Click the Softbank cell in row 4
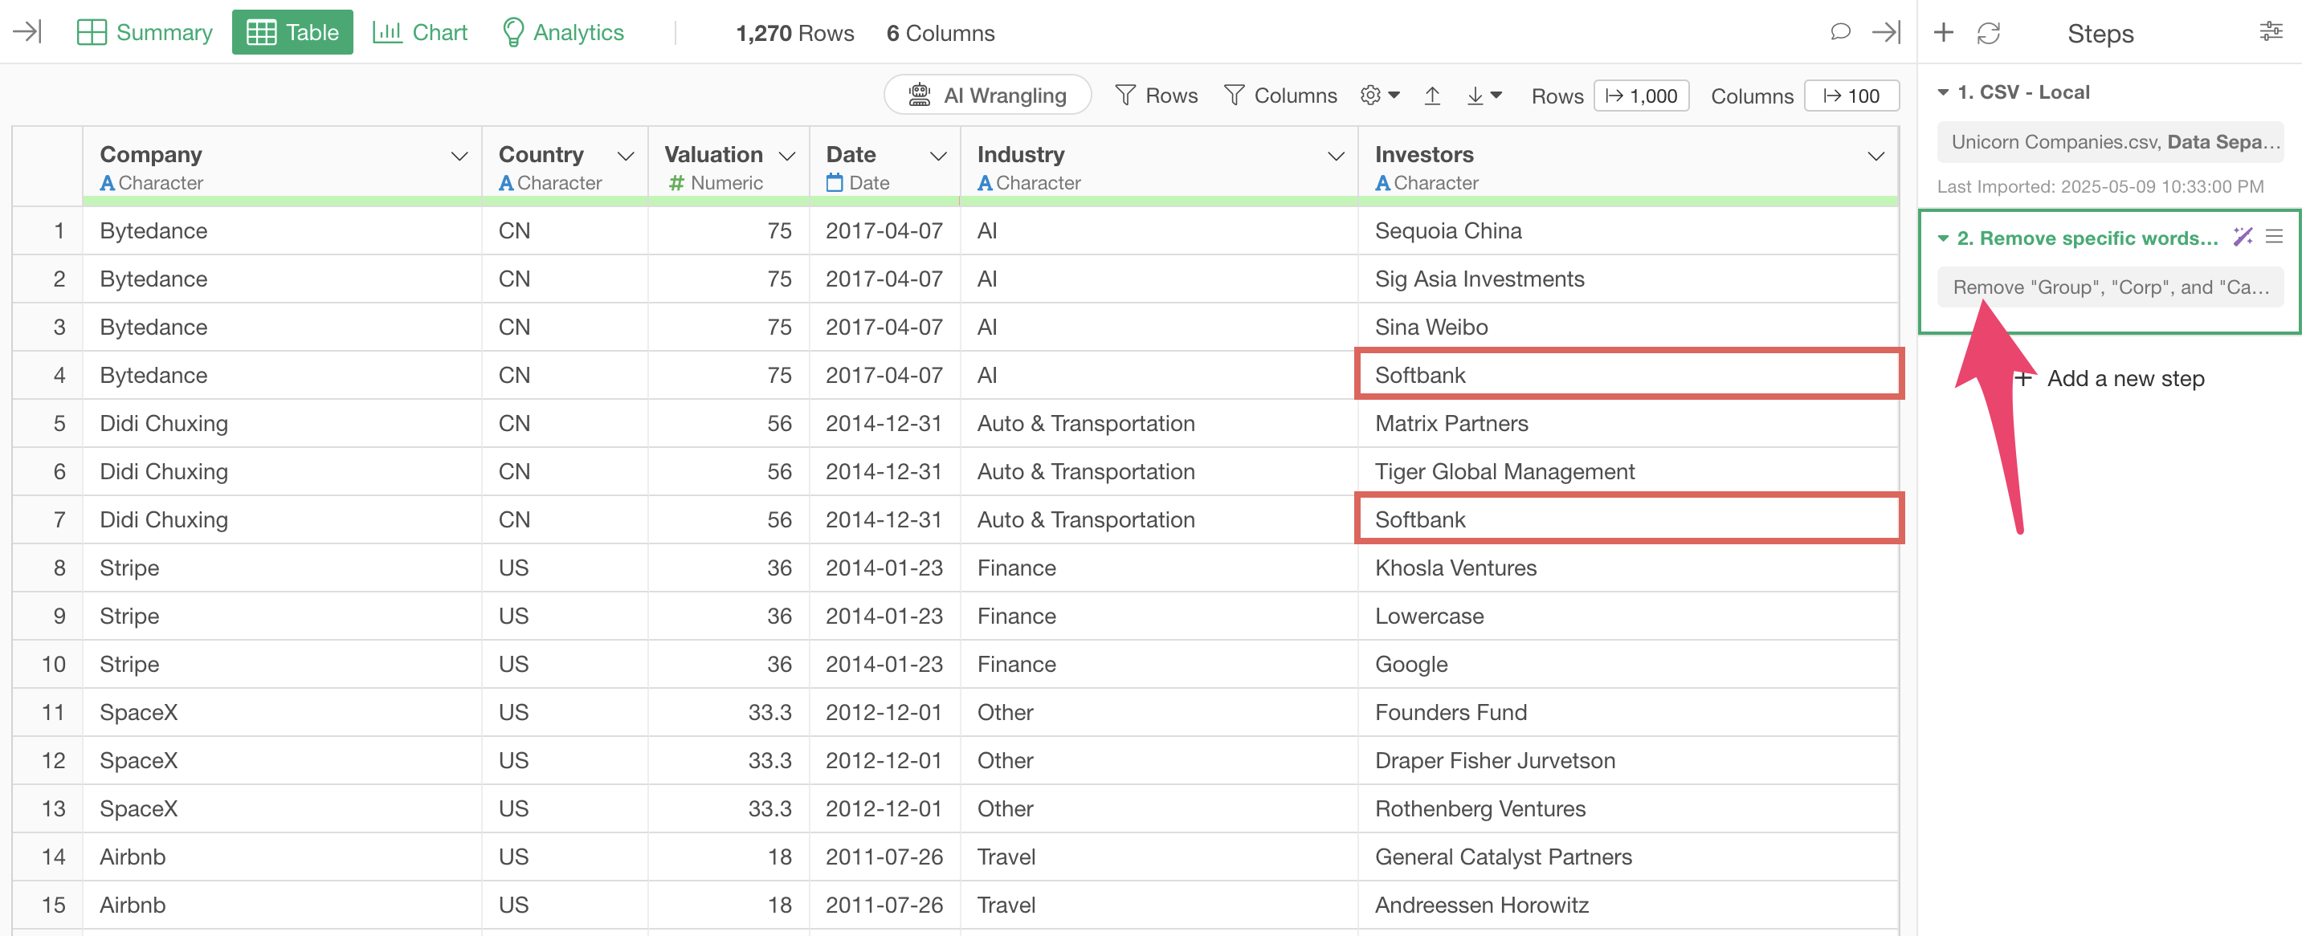 coord(1629,374)
